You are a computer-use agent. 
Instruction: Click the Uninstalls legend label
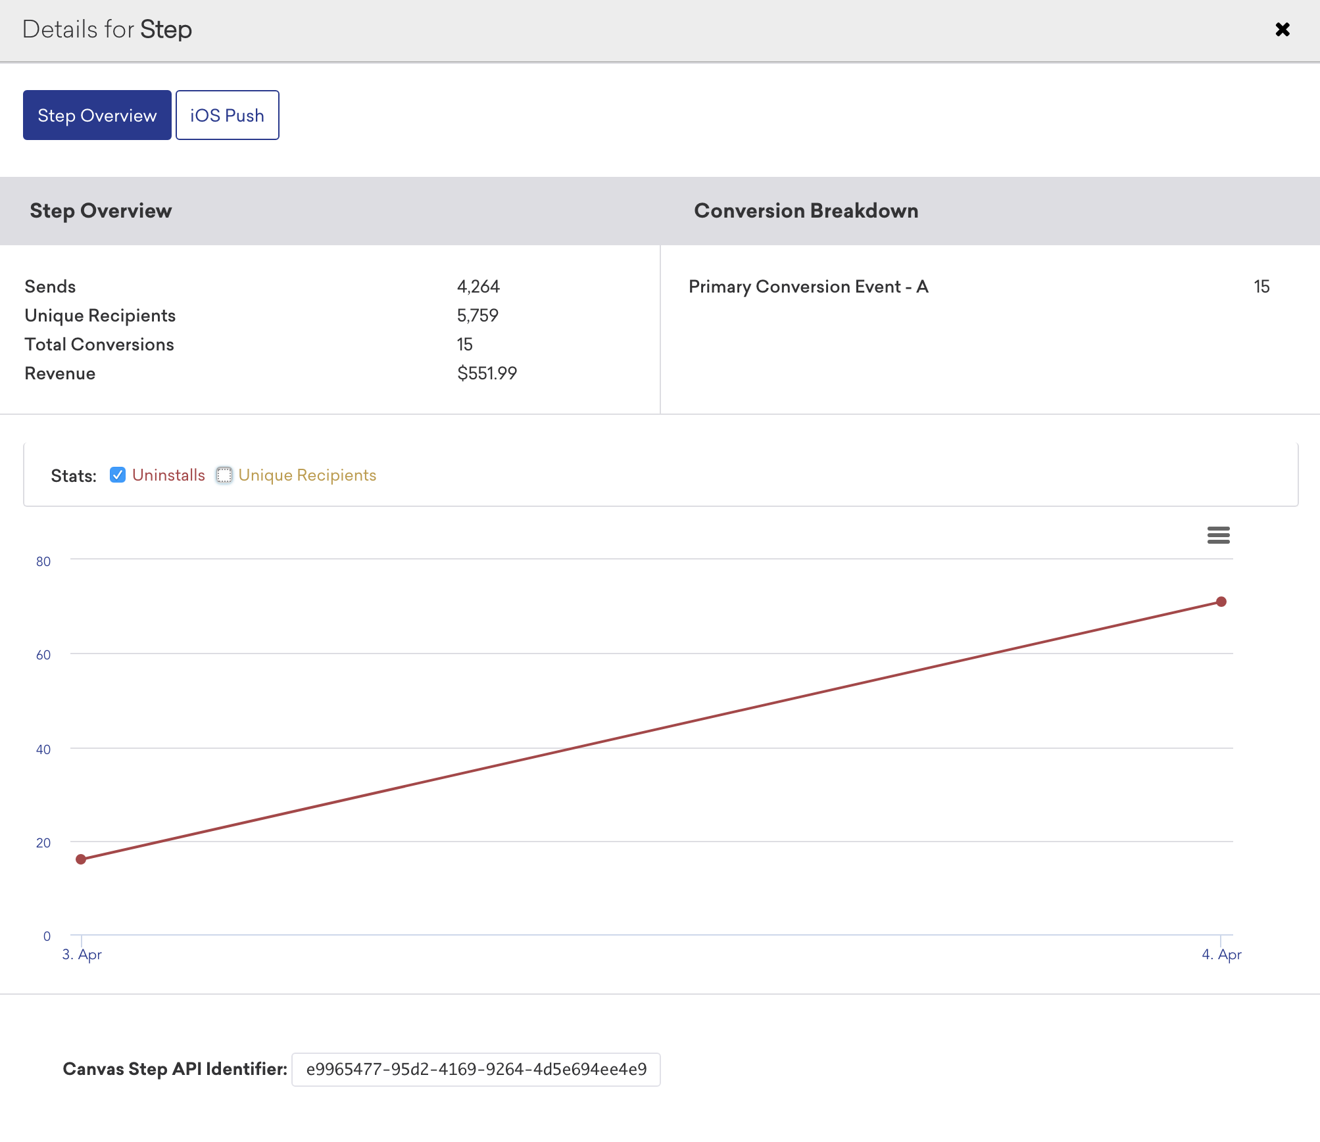click(168, 475)
